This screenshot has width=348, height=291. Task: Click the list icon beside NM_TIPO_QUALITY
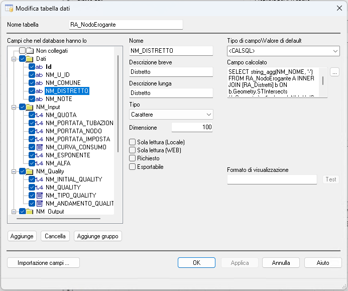point(40,196)
